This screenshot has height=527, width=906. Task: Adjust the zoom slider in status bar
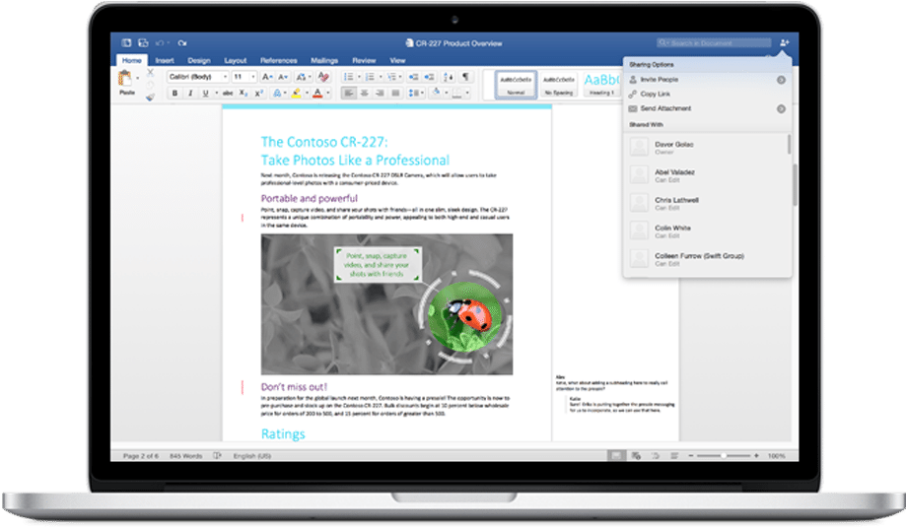click(725, 456)
